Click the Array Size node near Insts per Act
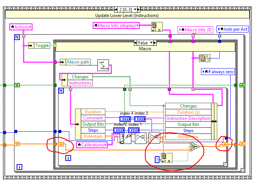The width and height of the screenshot is (258, 180). [205, 58]
